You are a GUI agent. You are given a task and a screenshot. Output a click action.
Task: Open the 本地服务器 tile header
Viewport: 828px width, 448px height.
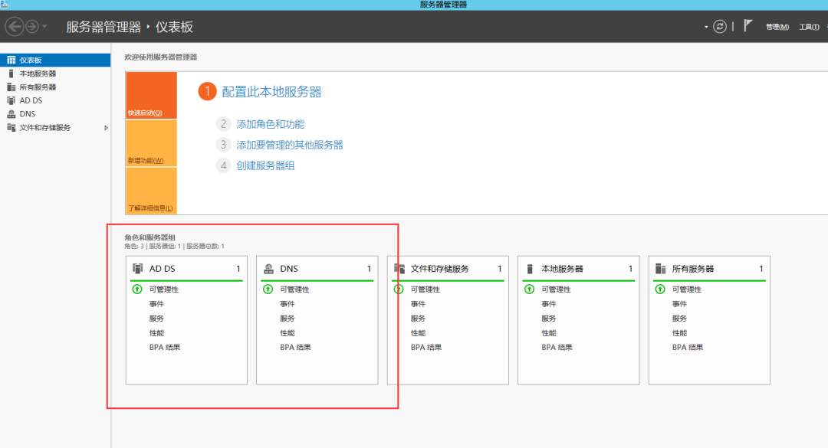[x=578, y=269]
